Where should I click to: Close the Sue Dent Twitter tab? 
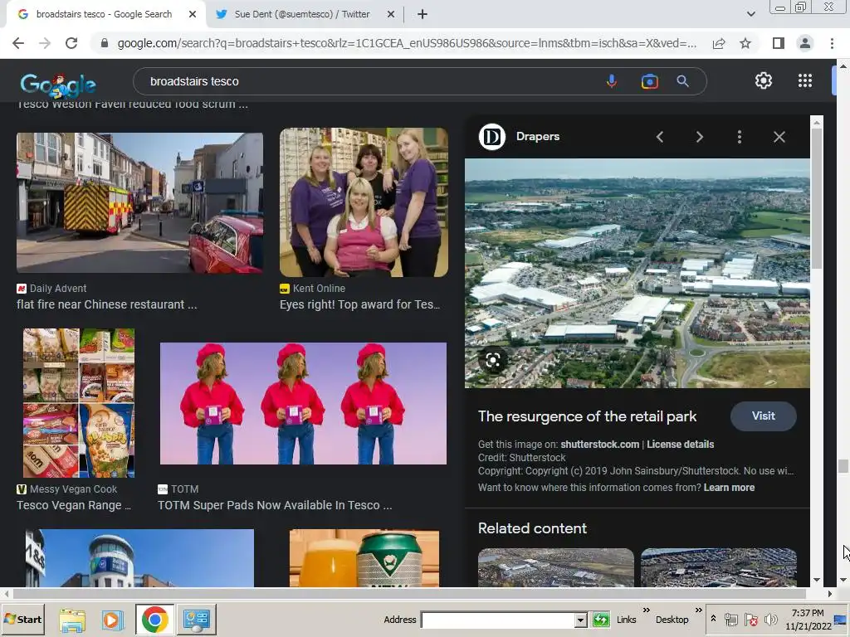pyautogui.click(x=390, y=14)
